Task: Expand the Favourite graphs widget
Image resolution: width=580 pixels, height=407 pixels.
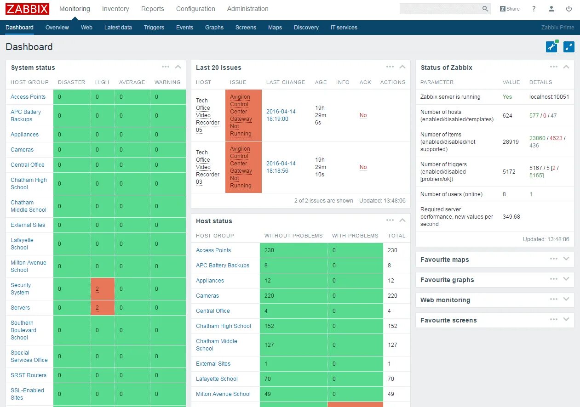Action: (x=566, y=279)
